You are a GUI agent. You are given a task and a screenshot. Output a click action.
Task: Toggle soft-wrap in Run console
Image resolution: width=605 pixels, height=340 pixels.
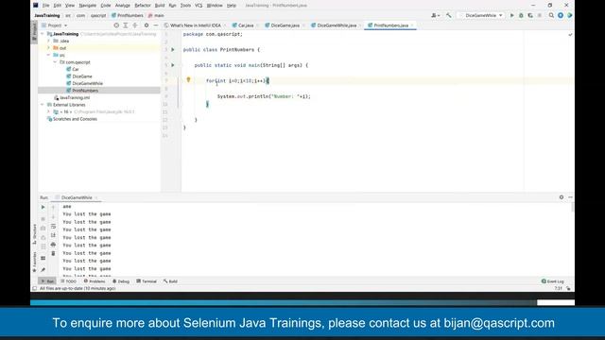[x=53, y=227]
